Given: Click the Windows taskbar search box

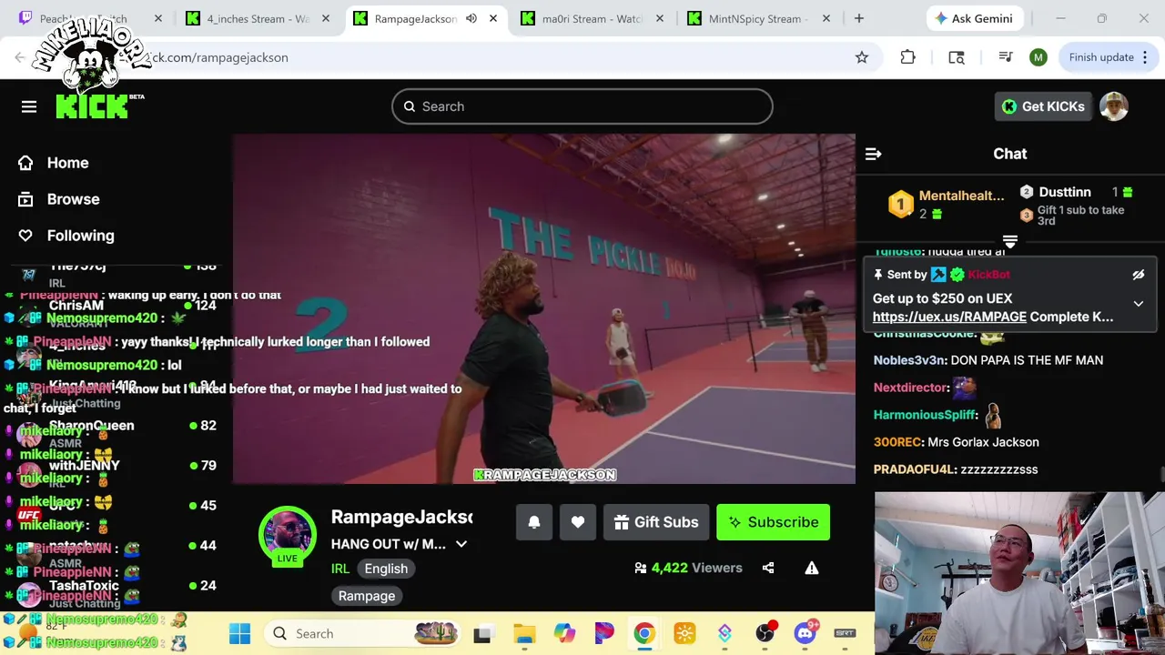Looking at the screenshot, I should [362, 633].
